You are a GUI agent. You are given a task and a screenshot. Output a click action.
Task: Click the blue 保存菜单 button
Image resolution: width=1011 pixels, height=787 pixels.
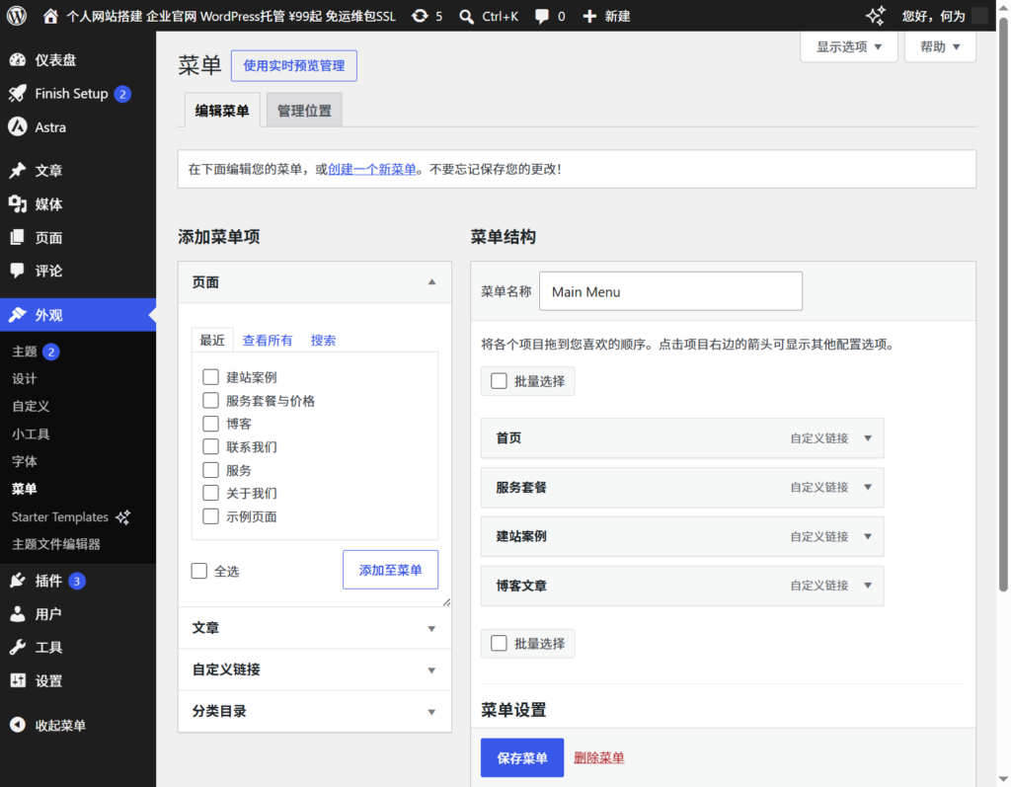[x=522, y=757]
